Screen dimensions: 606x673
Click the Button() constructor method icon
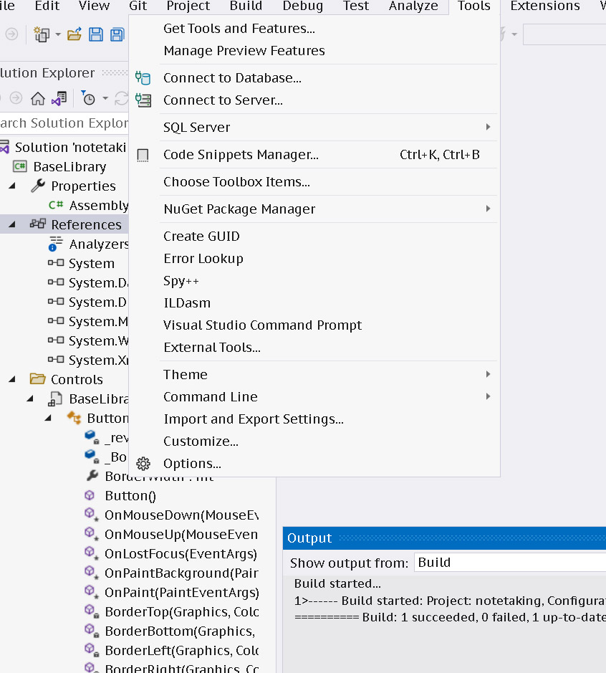pyautogui.click(x=90, y=495)
